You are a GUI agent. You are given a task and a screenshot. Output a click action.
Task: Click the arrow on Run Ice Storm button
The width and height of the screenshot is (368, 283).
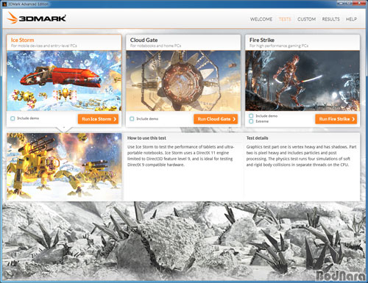pos(115,119)
